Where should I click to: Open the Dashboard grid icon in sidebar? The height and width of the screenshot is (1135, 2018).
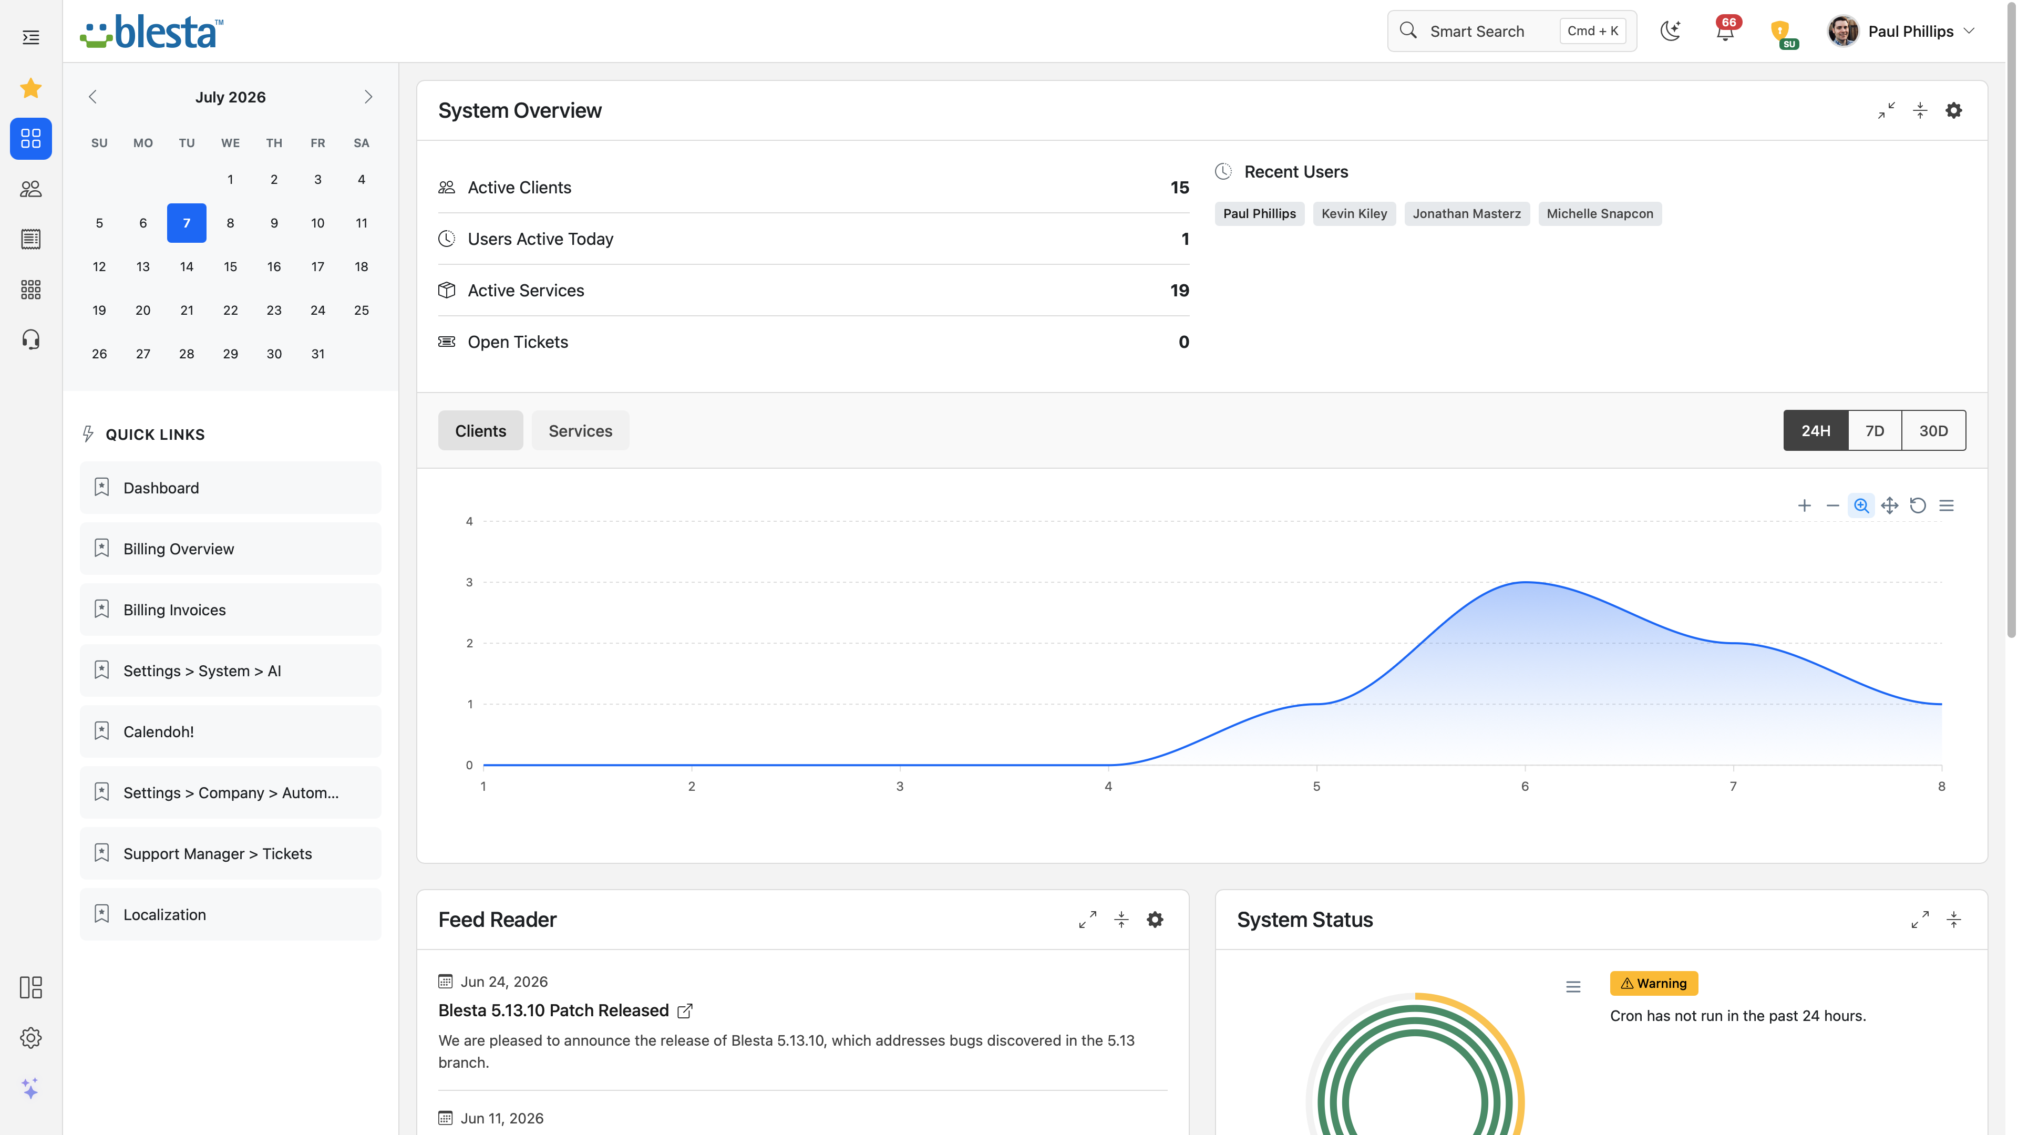(x=30, y=139)
